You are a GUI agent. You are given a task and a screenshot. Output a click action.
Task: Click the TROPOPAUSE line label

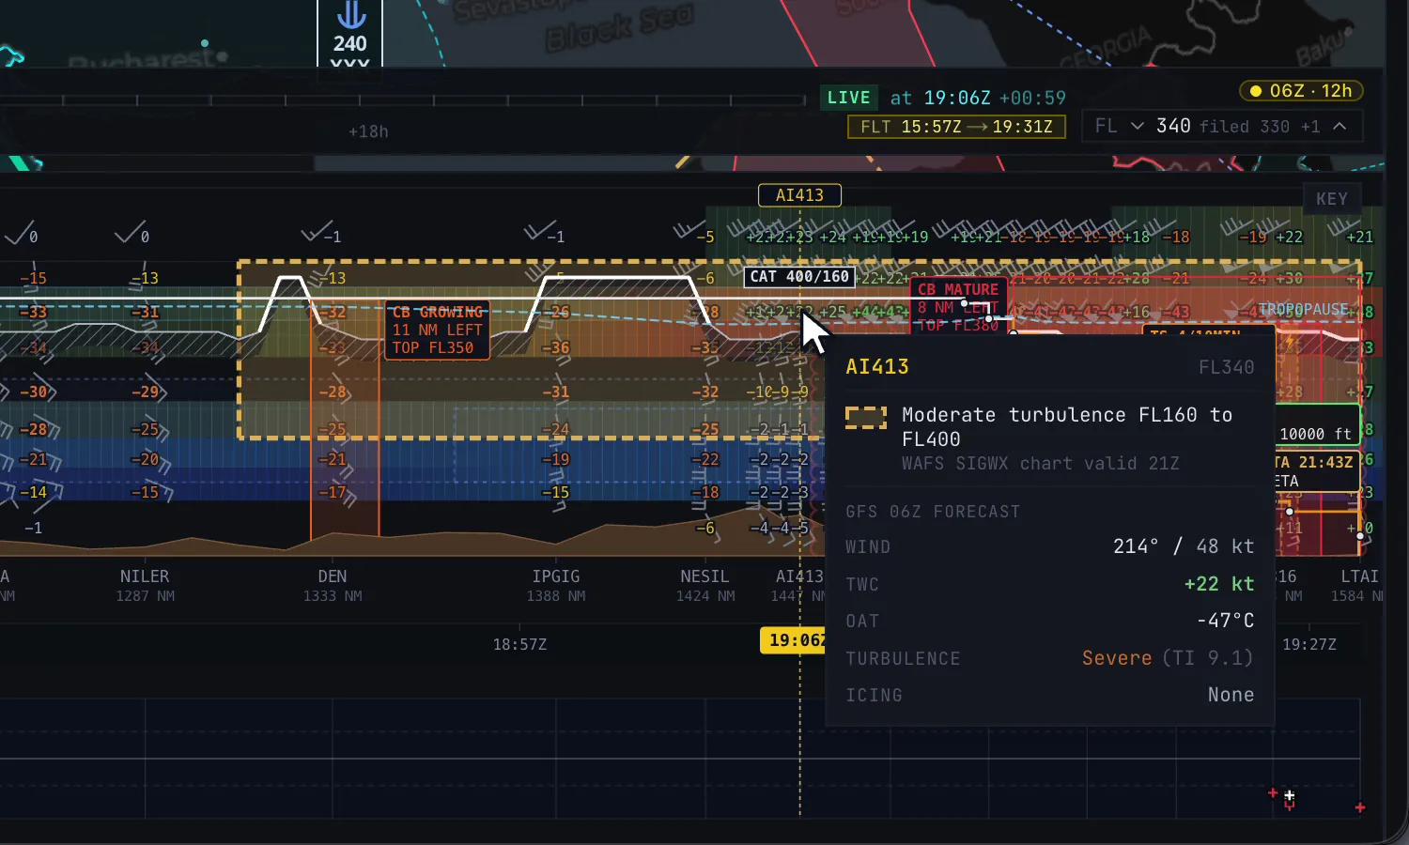[1304, 309]
